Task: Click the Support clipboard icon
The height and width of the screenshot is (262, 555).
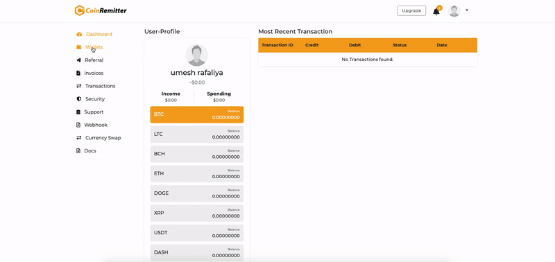Action: (x=78, y=112)
